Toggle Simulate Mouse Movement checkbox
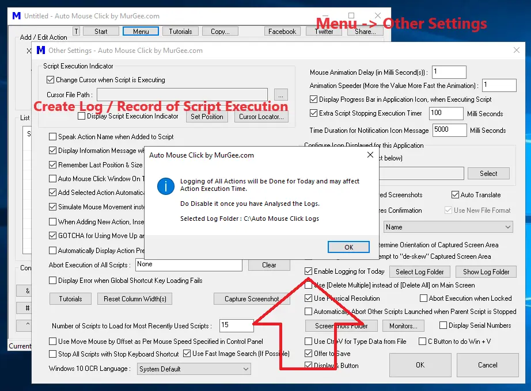Viewport: 531px width, 391px height. pyautogui.click(x=52, y=206)
